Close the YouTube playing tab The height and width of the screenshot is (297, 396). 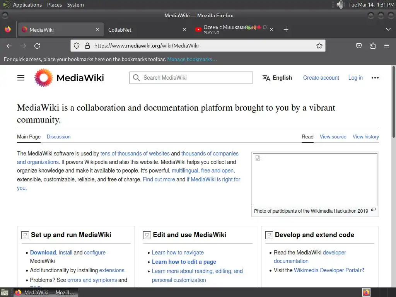point(271,29)
